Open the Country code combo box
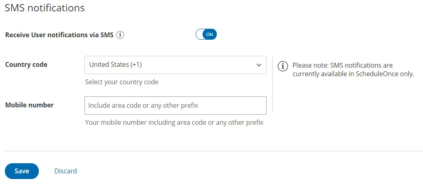This screenshot has width=423, height=192. coord(176,65)
